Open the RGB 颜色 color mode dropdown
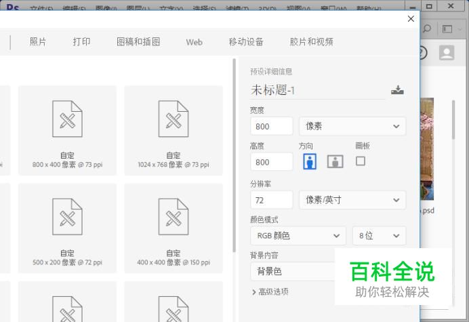Viewport: 469px width, 322px height. (298, 236)
